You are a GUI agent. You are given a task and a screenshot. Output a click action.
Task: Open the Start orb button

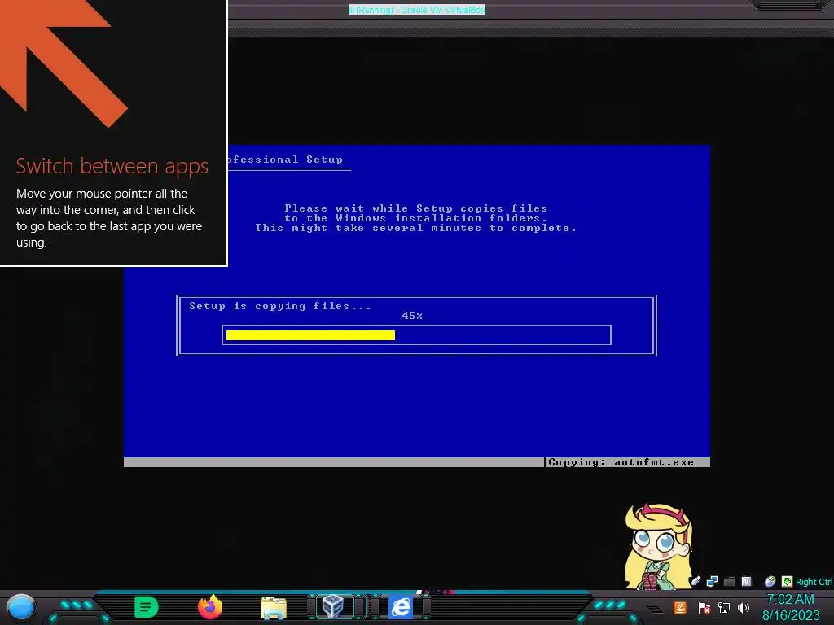(x=21, y=608)
